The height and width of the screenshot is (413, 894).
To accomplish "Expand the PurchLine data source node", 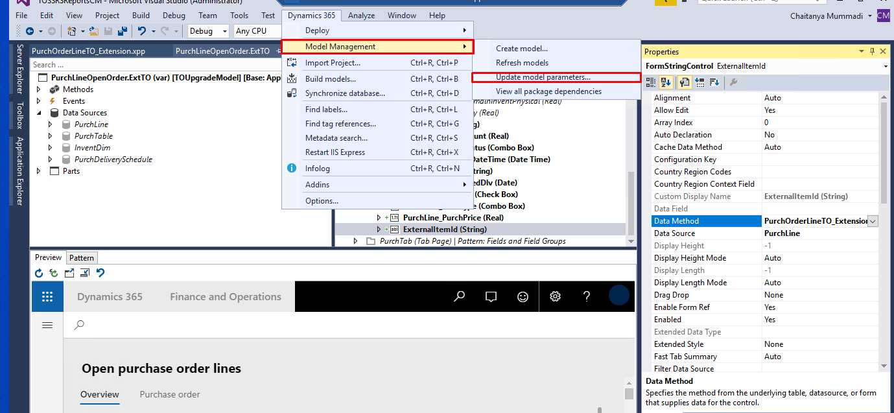I will [x=51, y=124].
